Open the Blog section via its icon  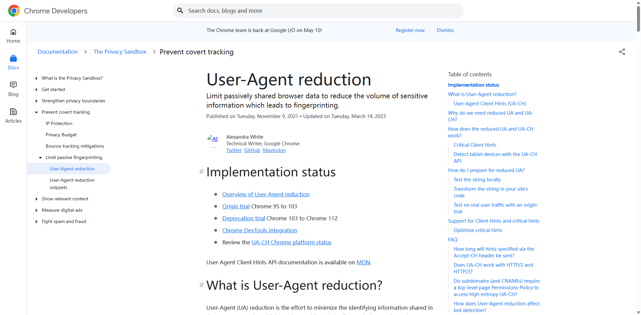[13, 88]
